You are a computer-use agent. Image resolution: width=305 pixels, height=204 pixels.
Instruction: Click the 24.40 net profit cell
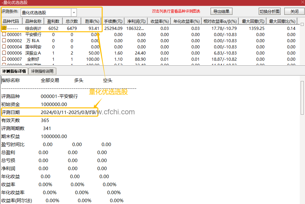[140, 53]
